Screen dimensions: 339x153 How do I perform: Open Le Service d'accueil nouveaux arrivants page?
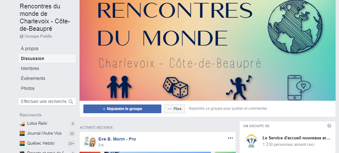297,138
